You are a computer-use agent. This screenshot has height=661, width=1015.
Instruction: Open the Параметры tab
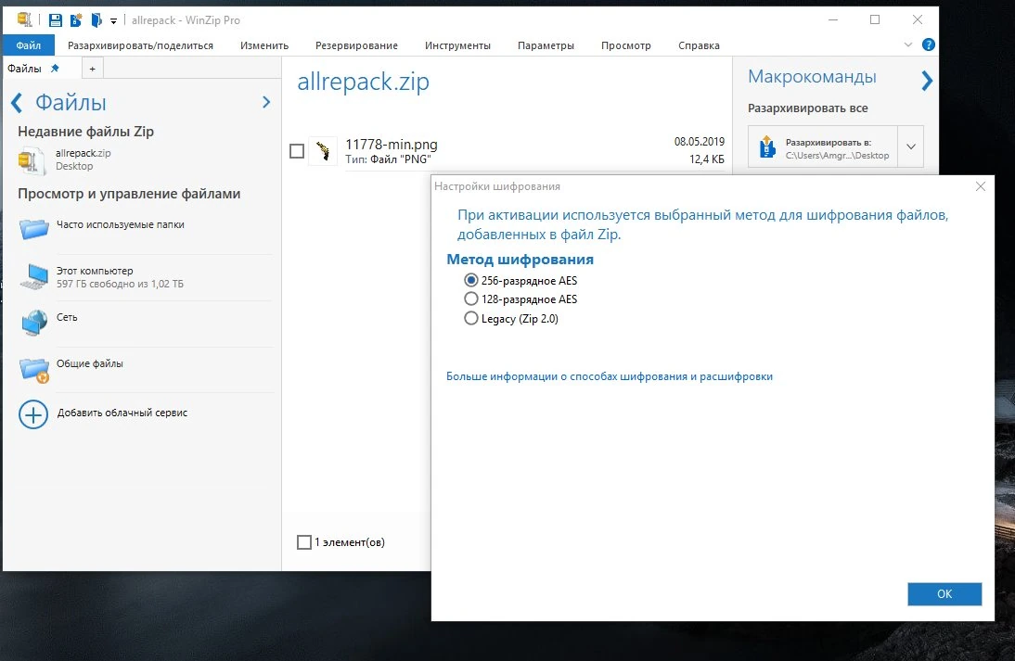click(x=546, y=45)
